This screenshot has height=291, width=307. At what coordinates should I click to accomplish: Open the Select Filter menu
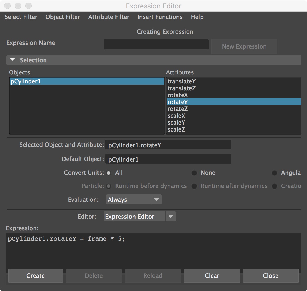tap(21, 17)
